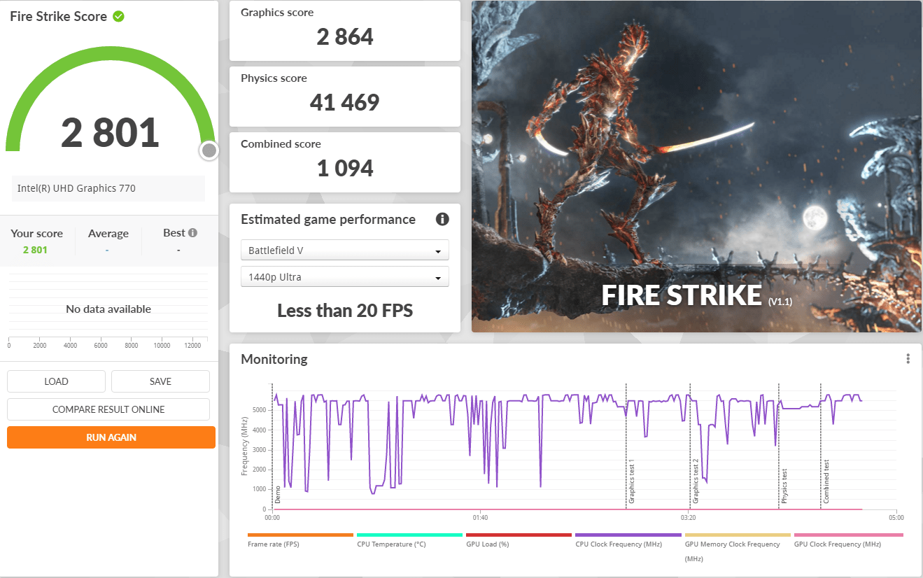The height and width of the screenshot is (578, 923).
Task: Click the Less than 20 FPS text
Action: pos(345,310)
